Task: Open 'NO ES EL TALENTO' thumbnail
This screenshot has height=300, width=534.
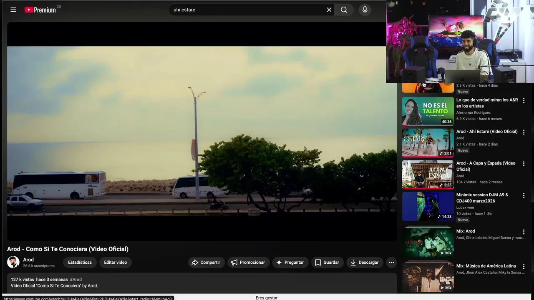Action: pos(428,111)
